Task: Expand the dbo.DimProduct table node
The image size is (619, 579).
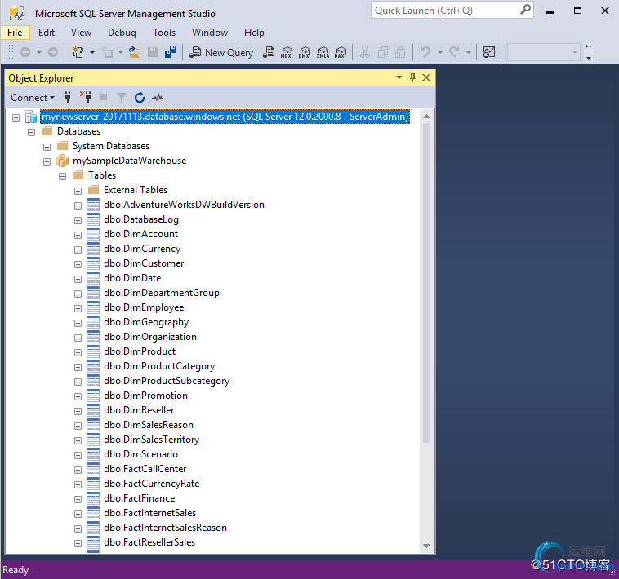Action: click(x=78, y=353)
